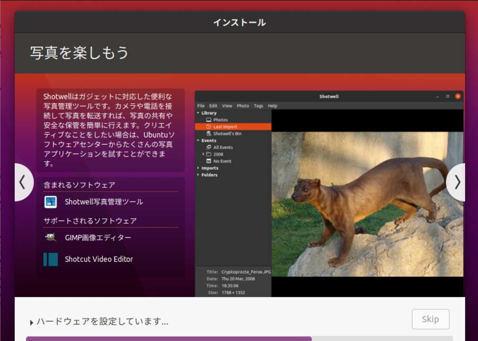The height and width of the screenshot is (341, 478).
Task: Collapse the Events tree in Shotwell
Action: (x=198, y=140)
